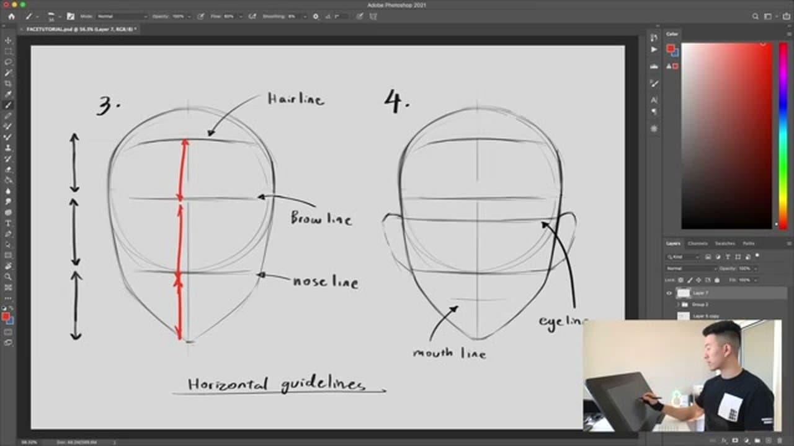
Task: Click the Link layers icon
Action: point(713,440)
